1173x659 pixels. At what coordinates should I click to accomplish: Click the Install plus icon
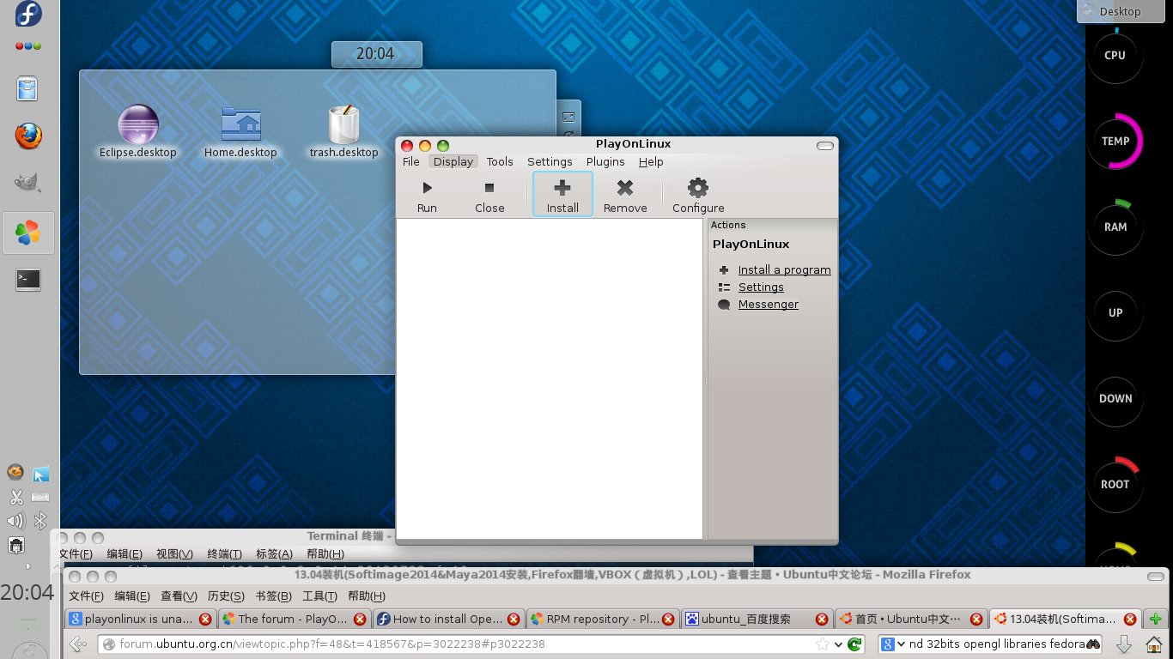pyautogui.click(x=562, y=188)
